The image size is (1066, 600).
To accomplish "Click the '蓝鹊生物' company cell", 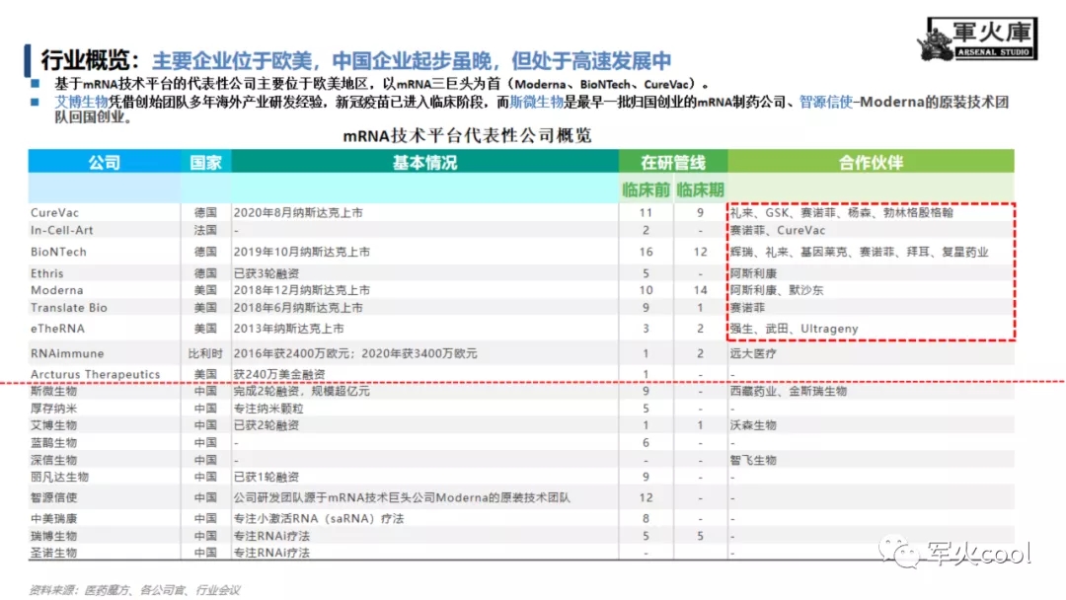I will tap(53, 443).
